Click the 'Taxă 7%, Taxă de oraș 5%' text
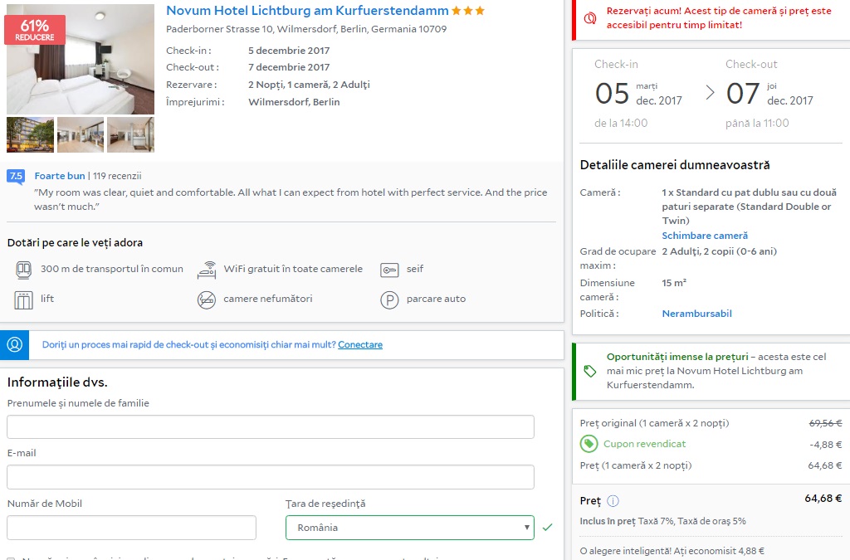 (691, 522)
